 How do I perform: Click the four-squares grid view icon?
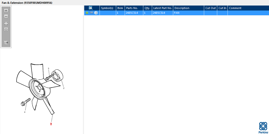pyautogui.click(x=6, y=24)
